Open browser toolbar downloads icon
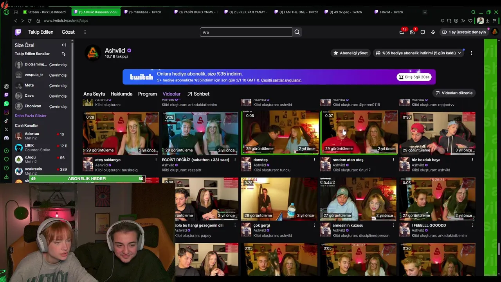 pyautogui.click(x=488, y=21)
